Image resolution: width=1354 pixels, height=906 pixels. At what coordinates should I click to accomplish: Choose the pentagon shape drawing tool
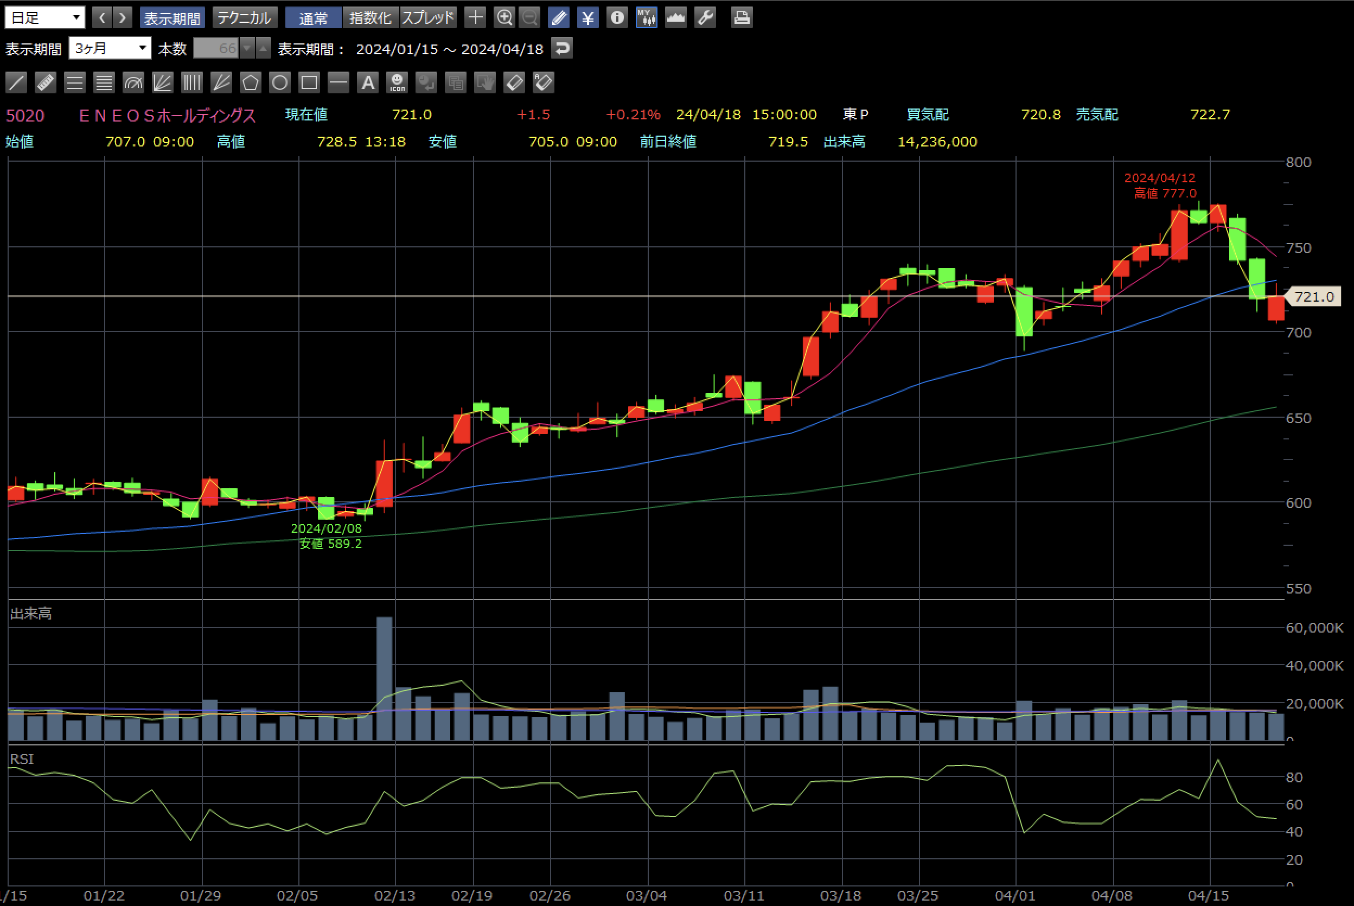click(x=250, y=82)
